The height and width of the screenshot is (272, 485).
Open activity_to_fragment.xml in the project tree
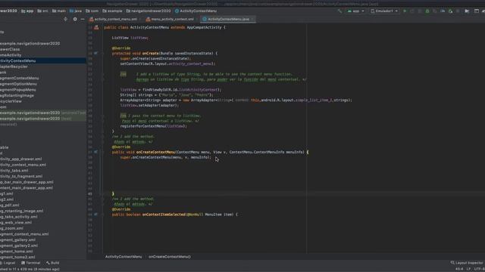click(21, 176)
